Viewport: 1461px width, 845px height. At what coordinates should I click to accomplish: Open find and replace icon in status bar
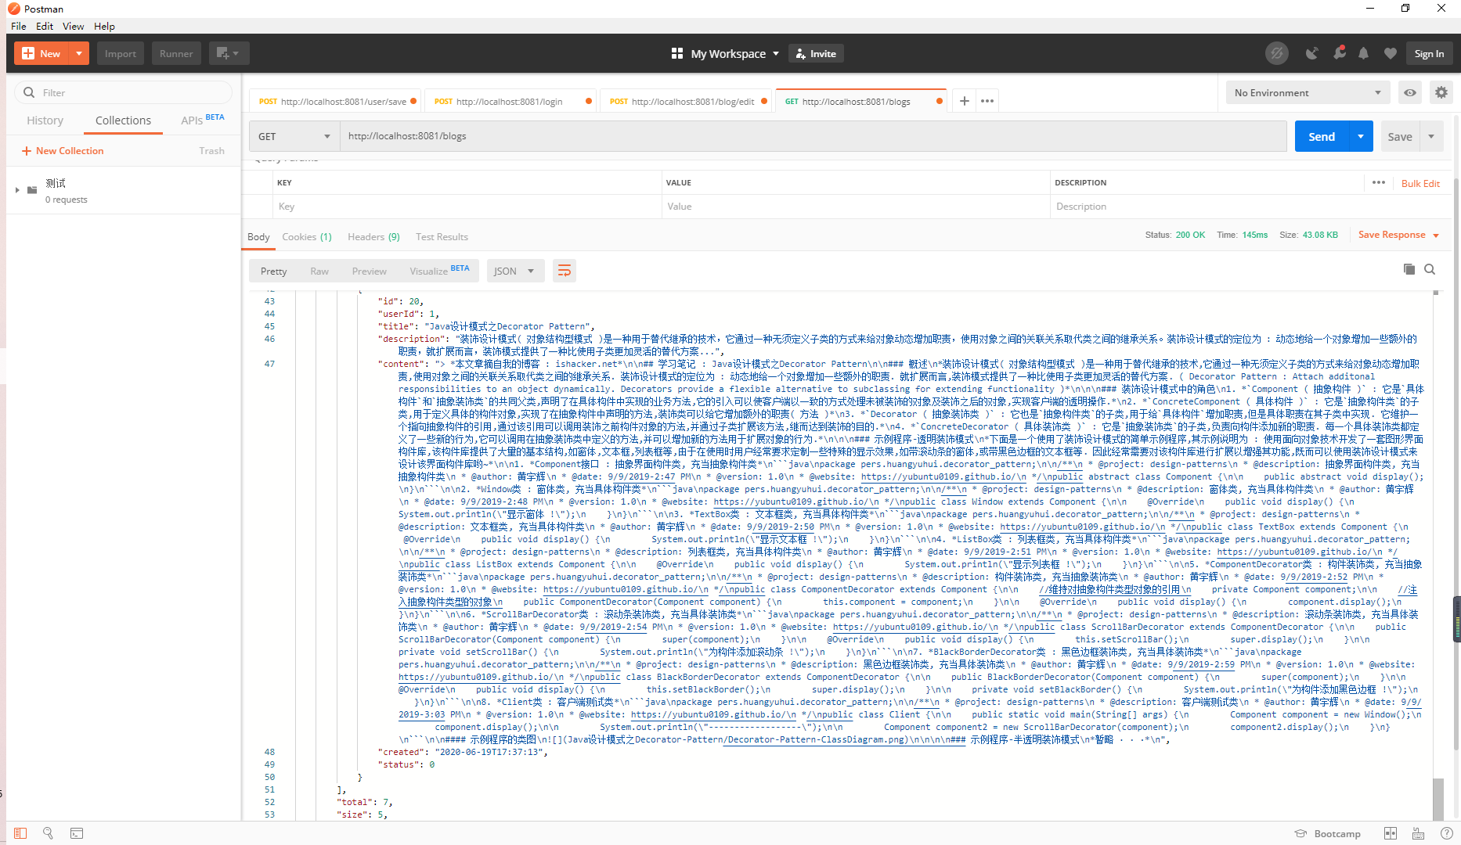click(48, 833)
